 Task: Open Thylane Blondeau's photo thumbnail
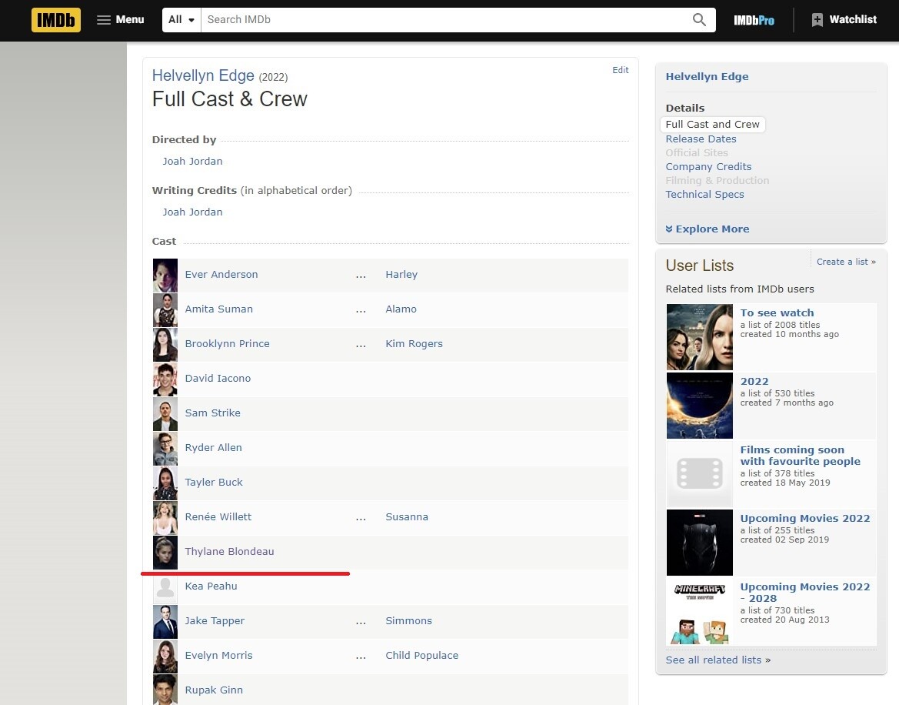(165, 553)
